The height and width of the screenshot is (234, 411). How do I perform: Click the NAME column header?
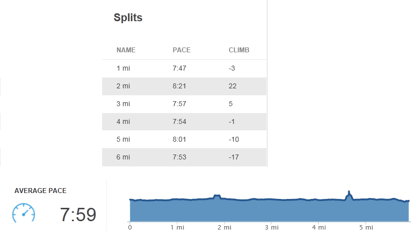pos(126,50)
